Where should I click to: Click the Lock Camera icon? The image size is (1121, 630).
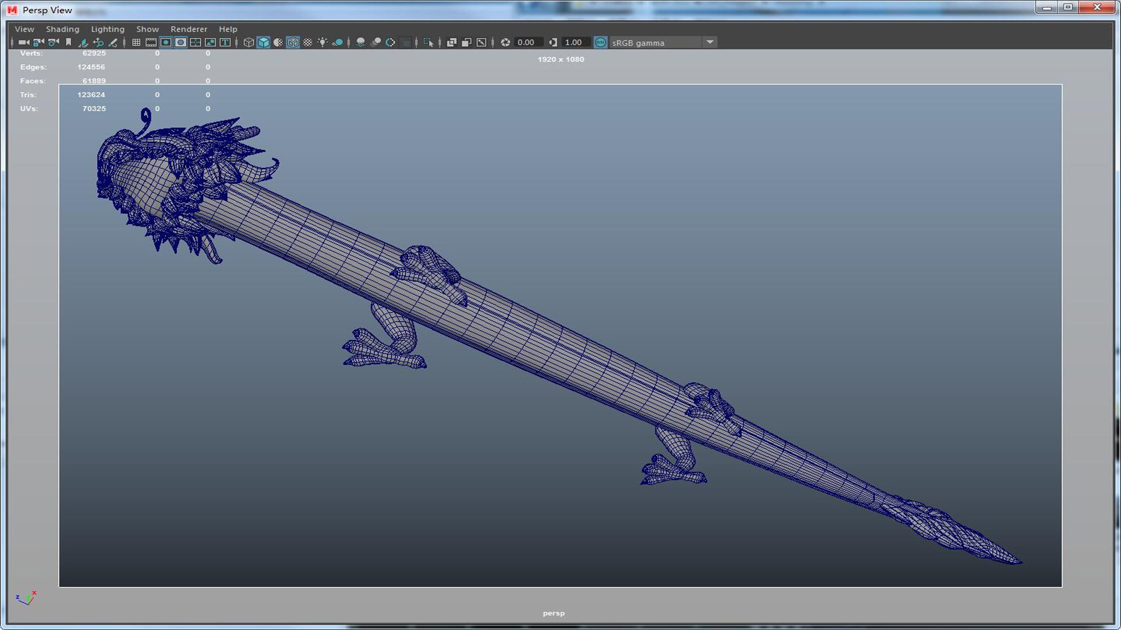point(39,43)
